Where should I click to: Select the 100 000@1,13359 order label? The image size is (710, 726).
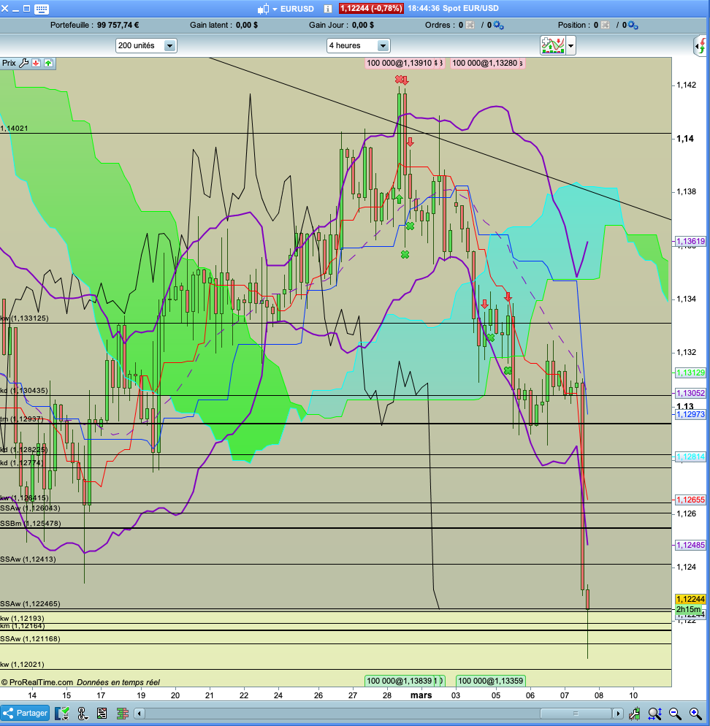[x=490, y=681]
